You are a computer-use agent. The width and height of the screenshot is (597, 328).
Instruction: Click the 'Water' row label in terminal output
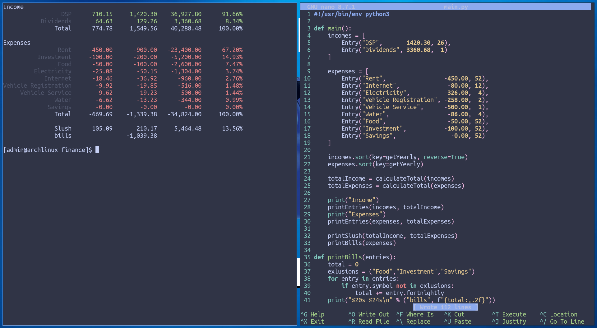(x=63, y=100)
